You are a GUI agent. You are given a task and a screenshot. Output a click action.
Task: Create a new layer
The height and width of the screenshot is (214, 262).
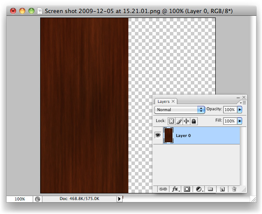click(222, 189)
